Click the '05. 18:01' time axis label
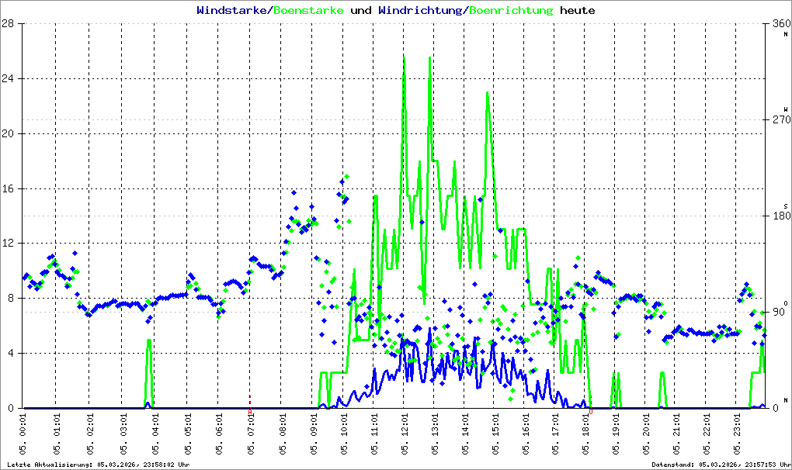Screen dimensions: 792x470 (585, 434)
